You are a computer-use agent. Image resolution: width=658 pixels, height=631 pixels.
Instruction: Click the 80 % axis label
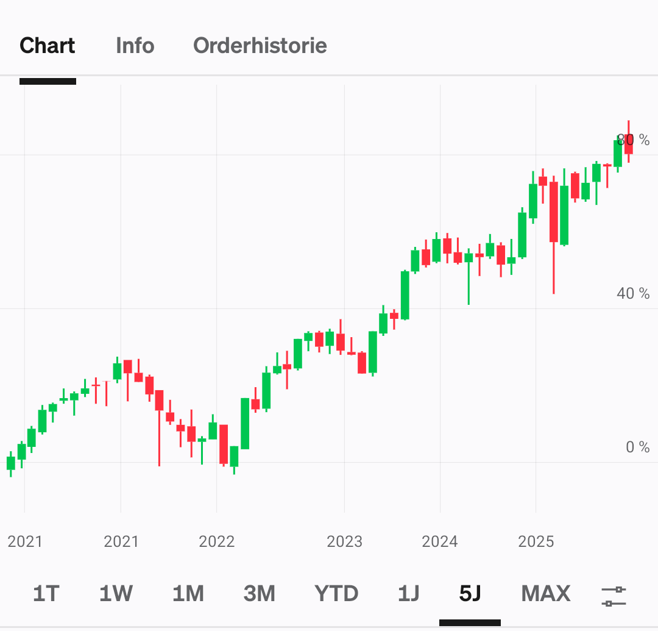[634, 140]
